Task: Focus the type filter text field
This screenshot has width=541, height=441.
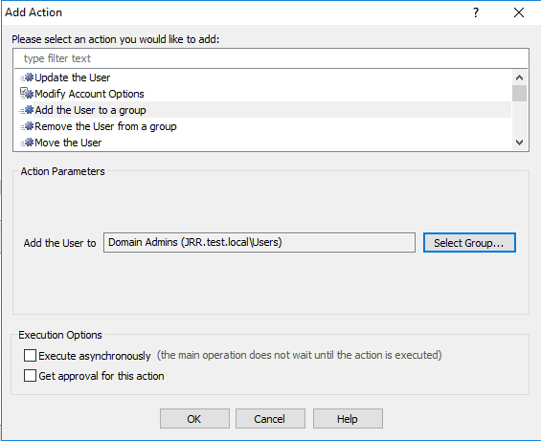Action: coord(271,58)
